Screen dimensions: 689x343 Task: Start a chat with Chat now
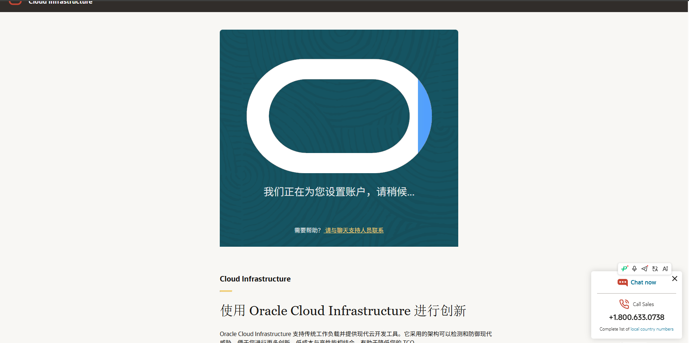tap(643, 282)
